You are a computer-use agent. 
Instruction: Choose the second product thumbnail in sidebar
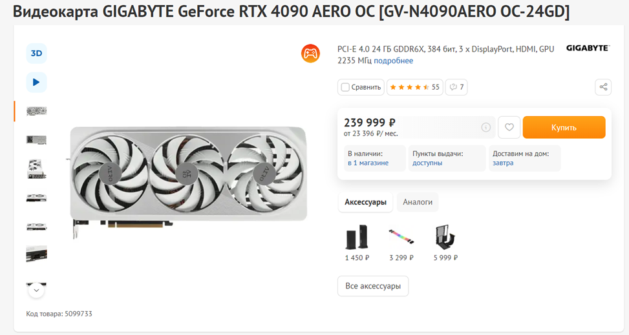(36, 140)
